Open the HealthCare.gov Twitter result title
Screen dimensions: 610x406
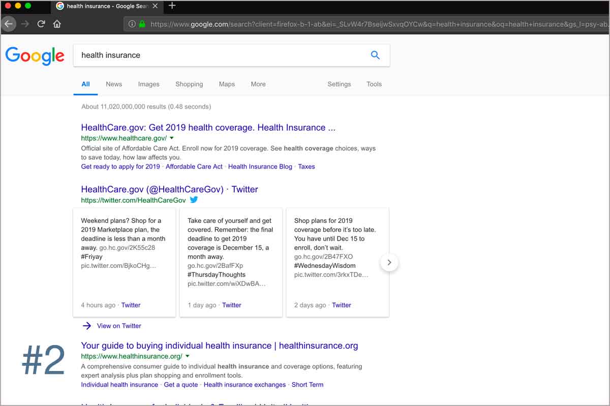pos(169,189)
